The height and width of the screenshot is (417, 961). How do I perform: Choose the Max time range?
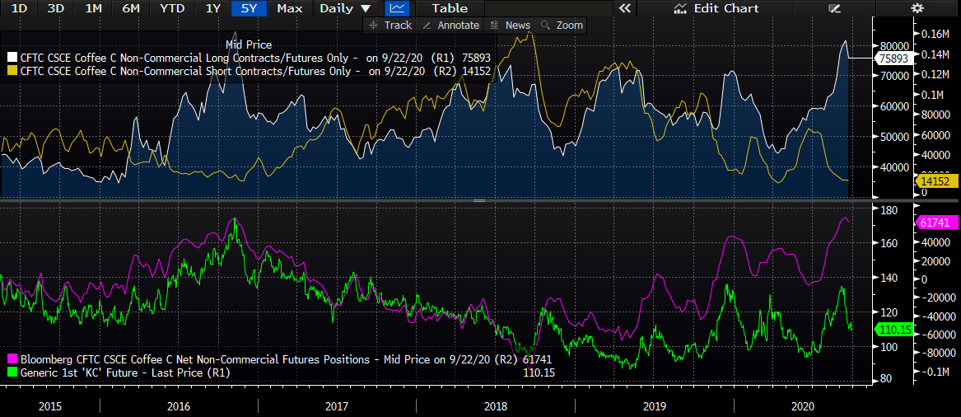[289, 8]
